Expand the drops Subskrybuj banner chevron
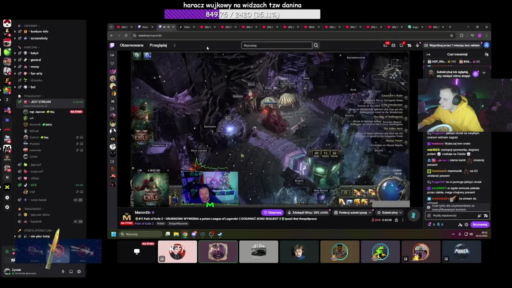The width and height of the screenshot is (512, 288). point(484,73)
